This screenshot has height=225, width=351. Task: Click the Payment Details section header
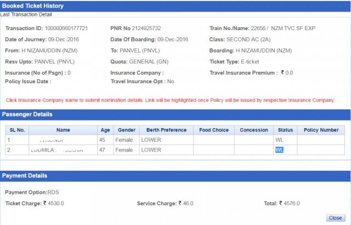(x=25, y=176)
